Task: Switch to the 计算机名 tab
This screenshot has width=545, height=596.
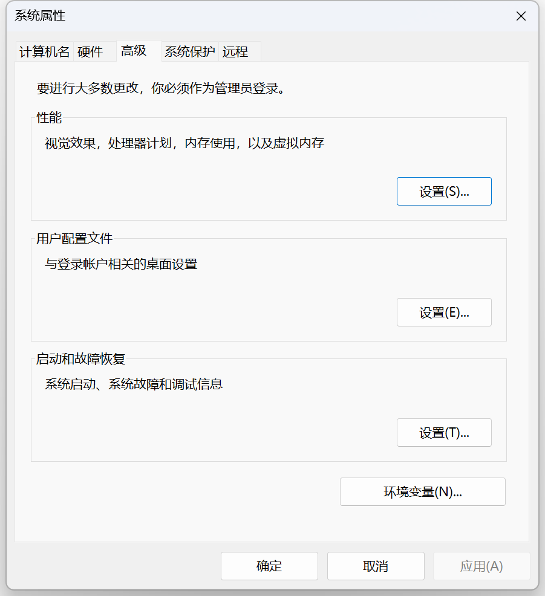Action: pyautogui.click(x=45, y=52)
